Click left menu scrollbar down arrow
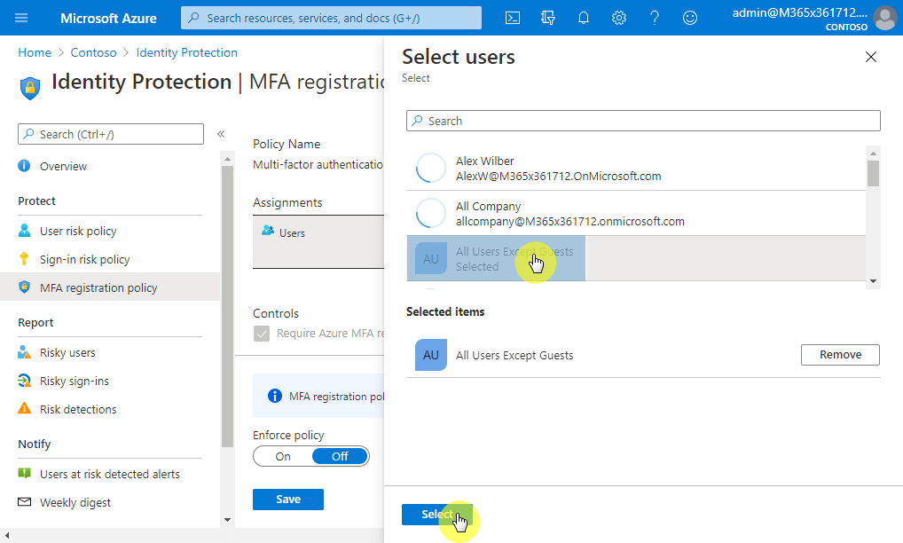 [x=227, y=519]
